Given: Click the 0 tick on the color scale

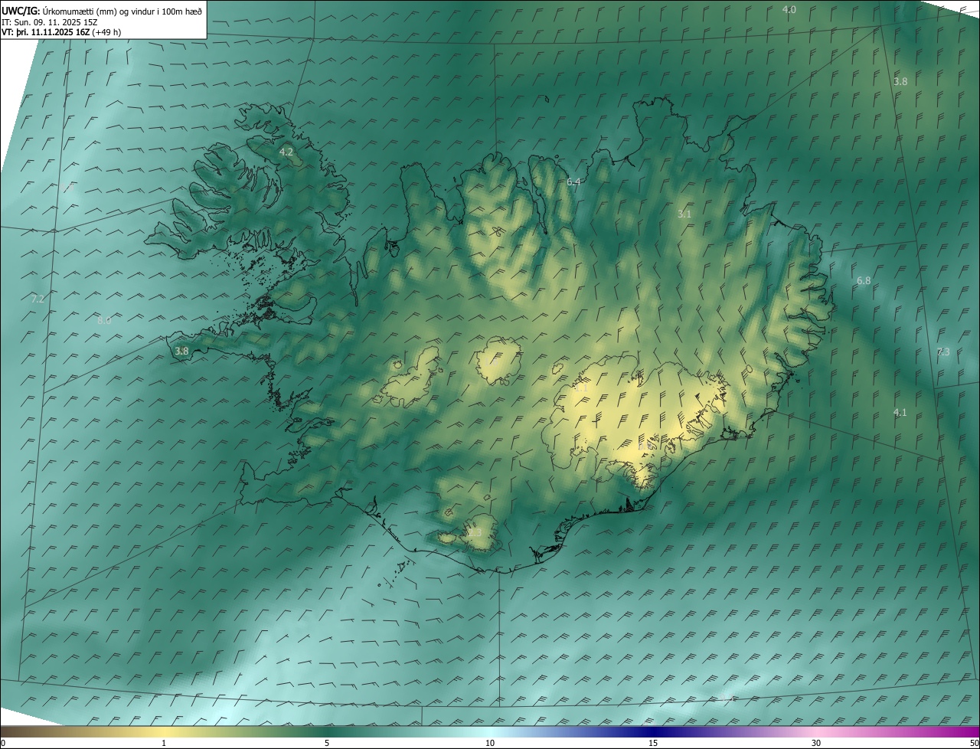Looking at the screenshot, I should [x=3, y=743].
